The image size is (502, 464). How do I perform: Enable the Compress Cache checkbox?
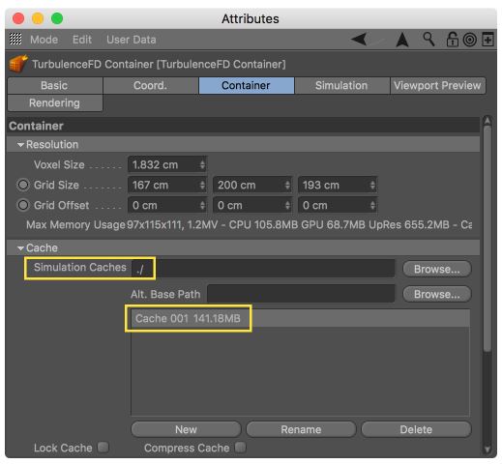tap(240, 447)
